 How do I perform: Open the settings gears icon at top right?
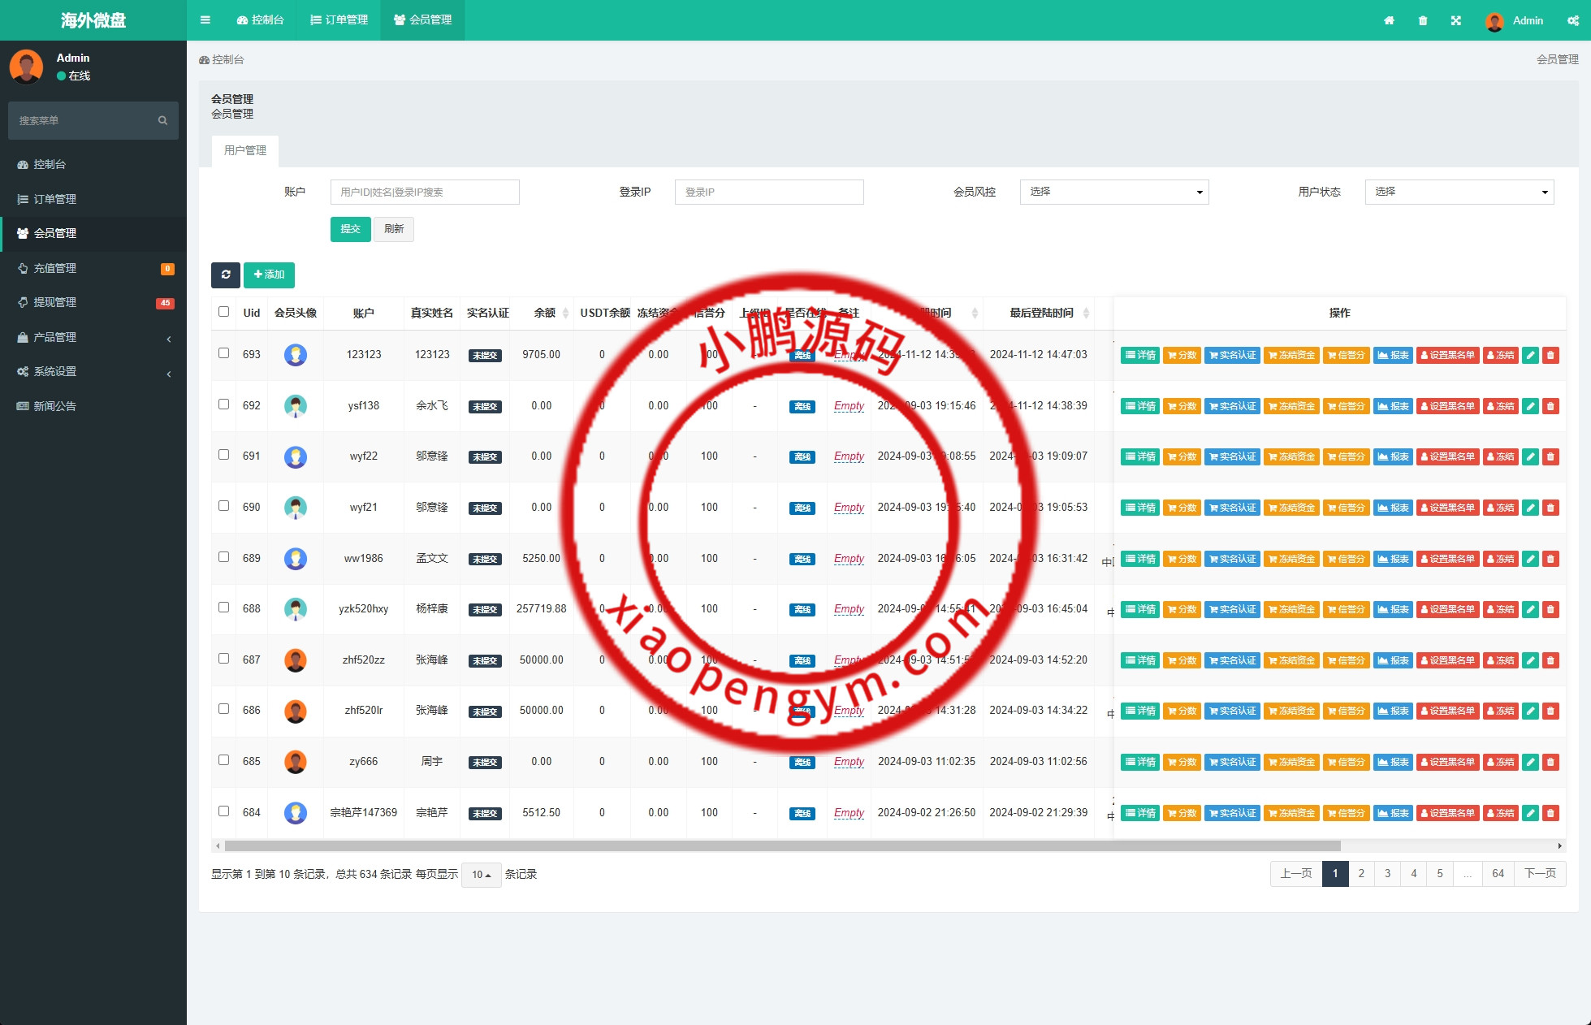coord(1573,20)
